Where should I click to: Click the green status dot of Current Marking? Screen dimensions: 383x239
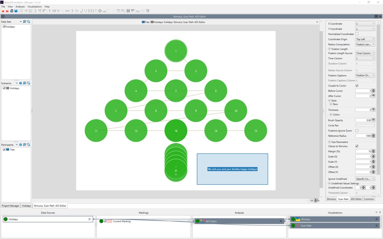[x=101, y=221]
